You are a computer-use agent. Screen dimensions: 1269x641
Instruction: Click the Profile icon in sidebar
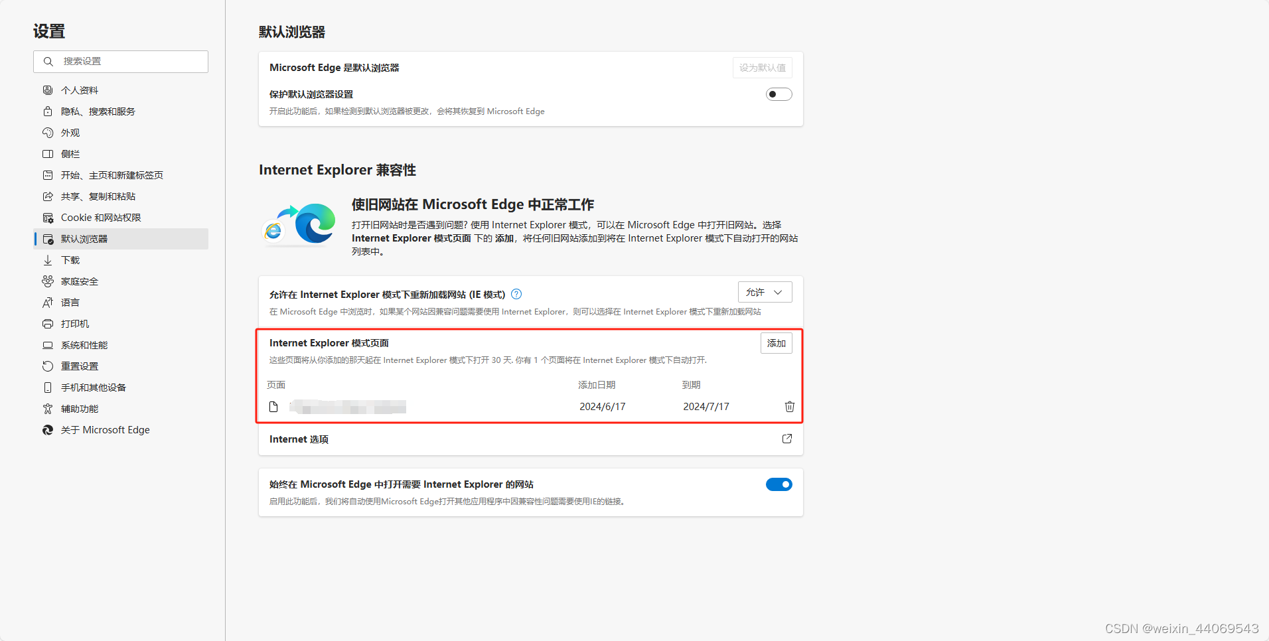[48, 90]
